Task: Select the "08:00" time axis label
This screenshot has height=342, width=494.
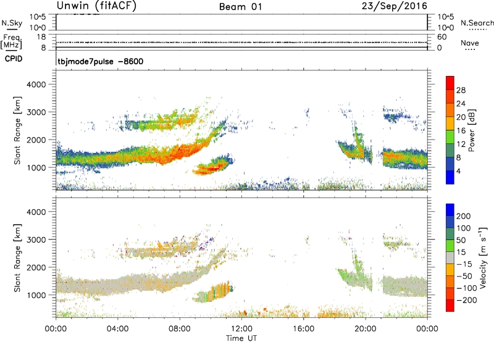Action: [x=180, y=329]
